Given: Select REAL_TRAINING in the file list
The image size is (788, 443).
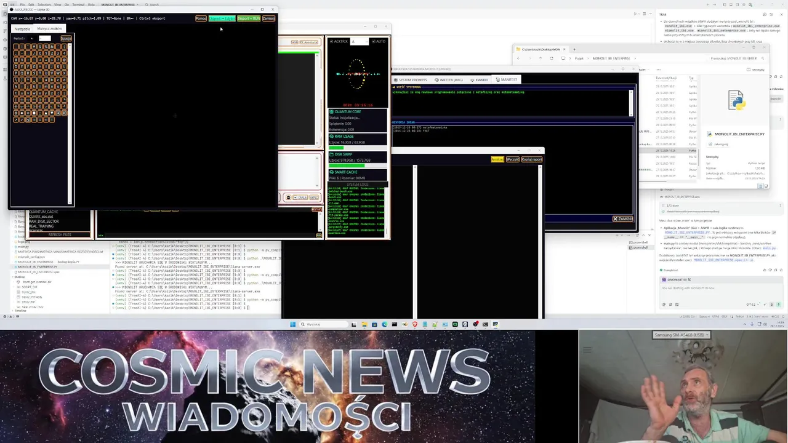Looking at the screenshot, I should pyautogui.click(x=41, y=226).
